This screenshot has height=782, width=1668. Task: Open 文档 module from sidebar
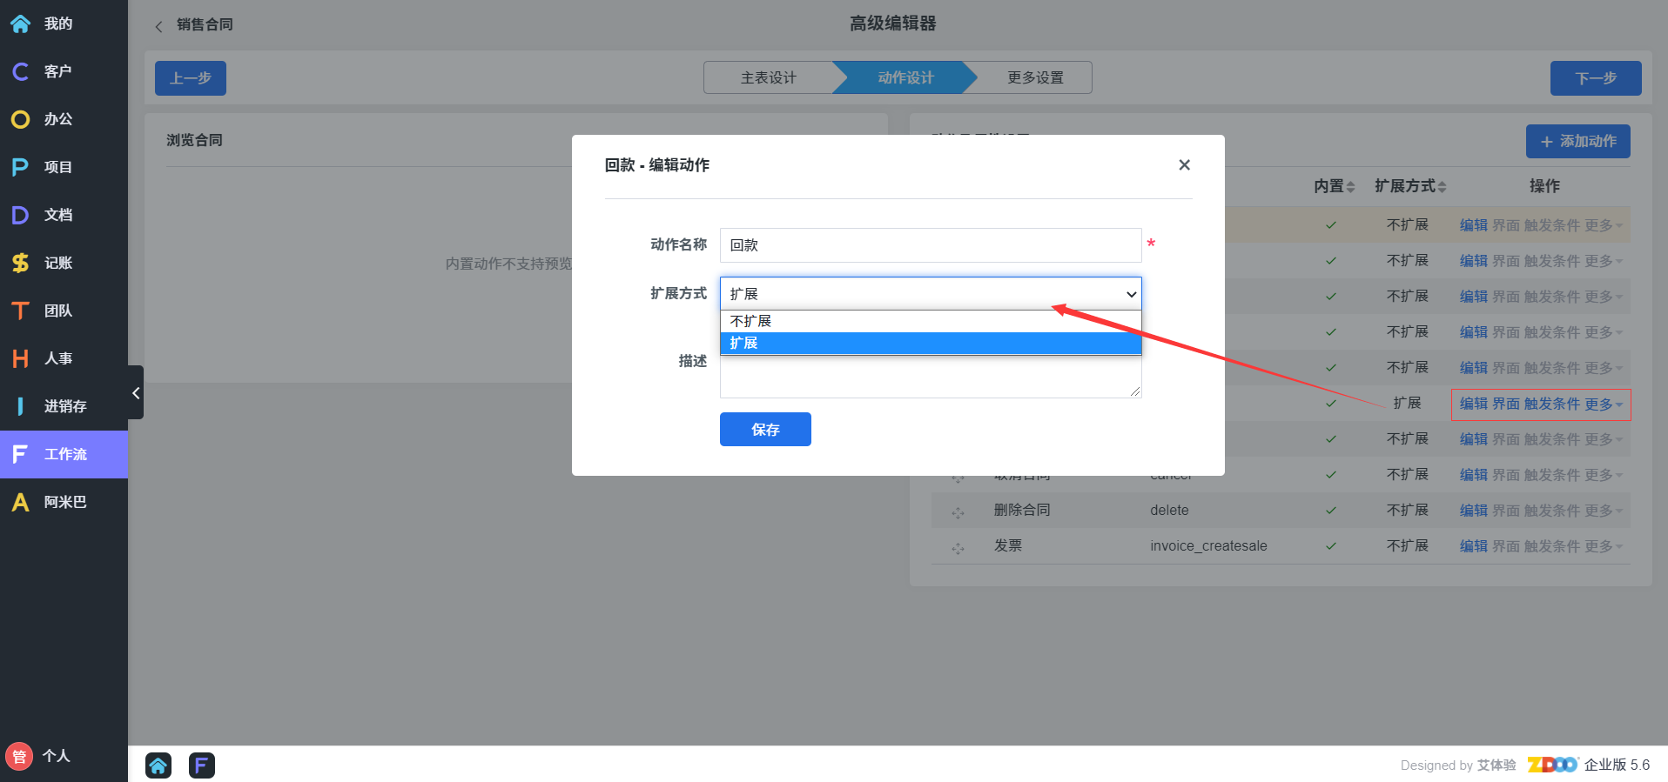point(64,215)
